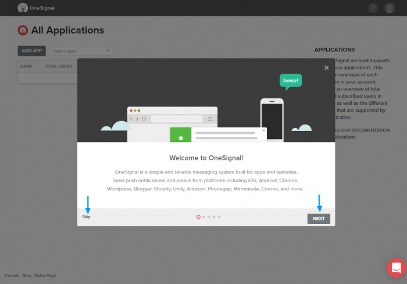This screenshot has width=407, height=284.
Task: Open the help question mark icon
Action: click(373, 8)
